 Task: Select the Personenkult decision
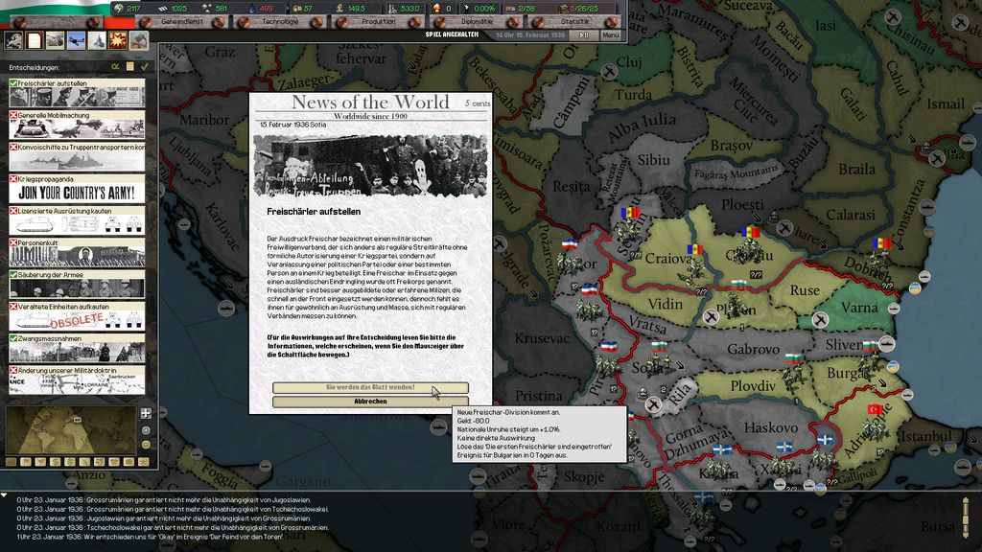tap(77, 252)
